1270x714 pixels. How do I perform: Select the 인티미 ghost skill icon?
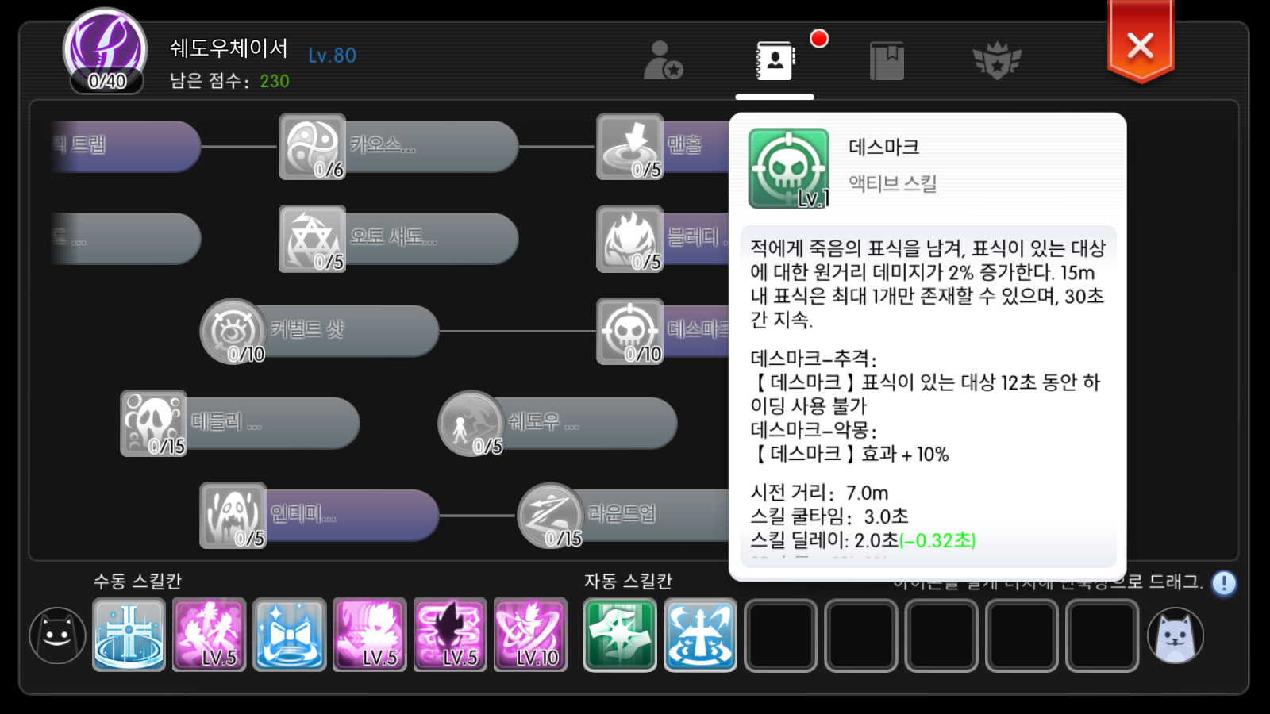point(233,515)
